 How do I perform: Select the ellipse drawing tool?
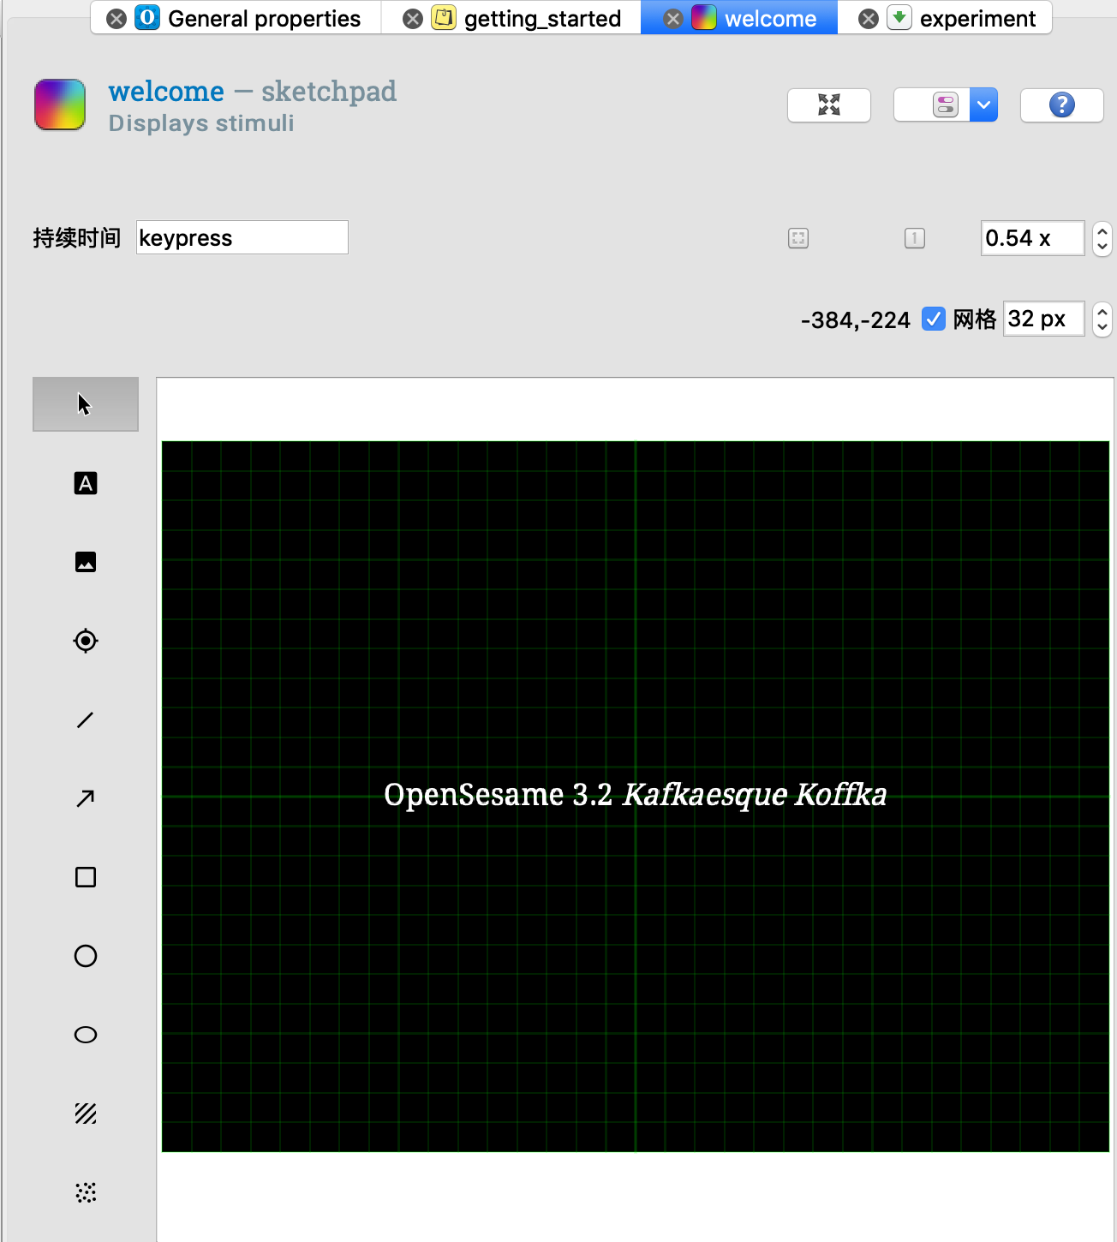pyautogui.click(x=85, y=1035)
